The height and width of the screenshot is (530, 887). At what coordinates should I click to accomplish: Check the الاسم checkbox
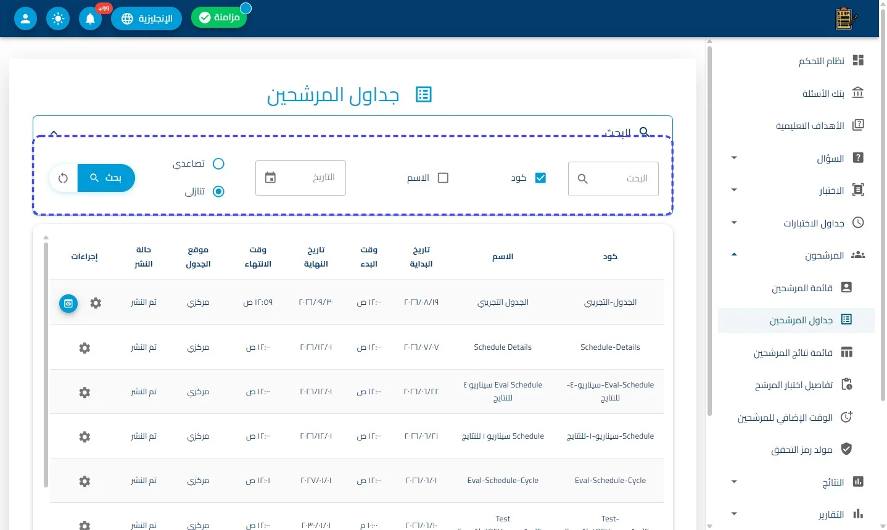tap(443, 178)
